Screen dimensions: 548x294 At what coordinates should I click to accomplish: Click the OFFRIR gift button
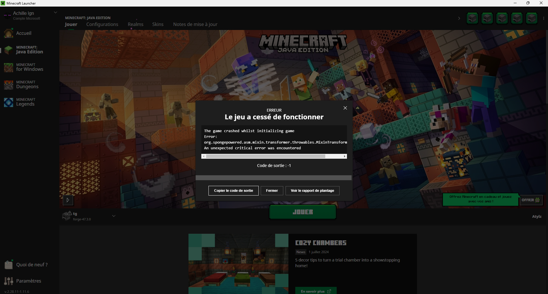(531, 200)
